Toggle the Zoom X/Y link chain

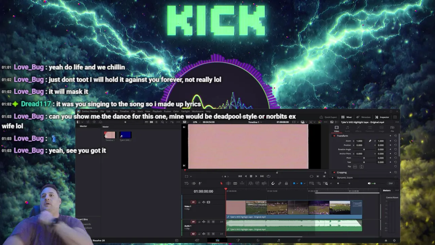370,141
